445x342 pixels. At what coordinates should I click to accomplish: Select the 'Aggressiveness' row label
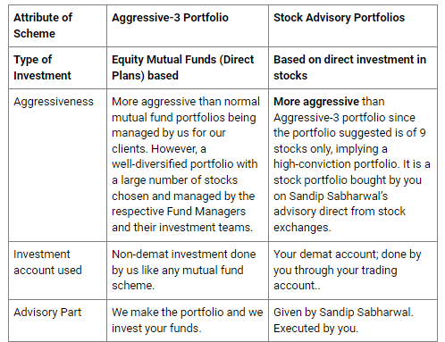coord(54,102)
